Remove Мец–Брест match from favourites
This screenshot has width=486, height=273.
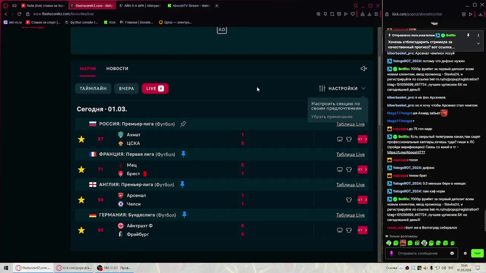click(81, 169)
